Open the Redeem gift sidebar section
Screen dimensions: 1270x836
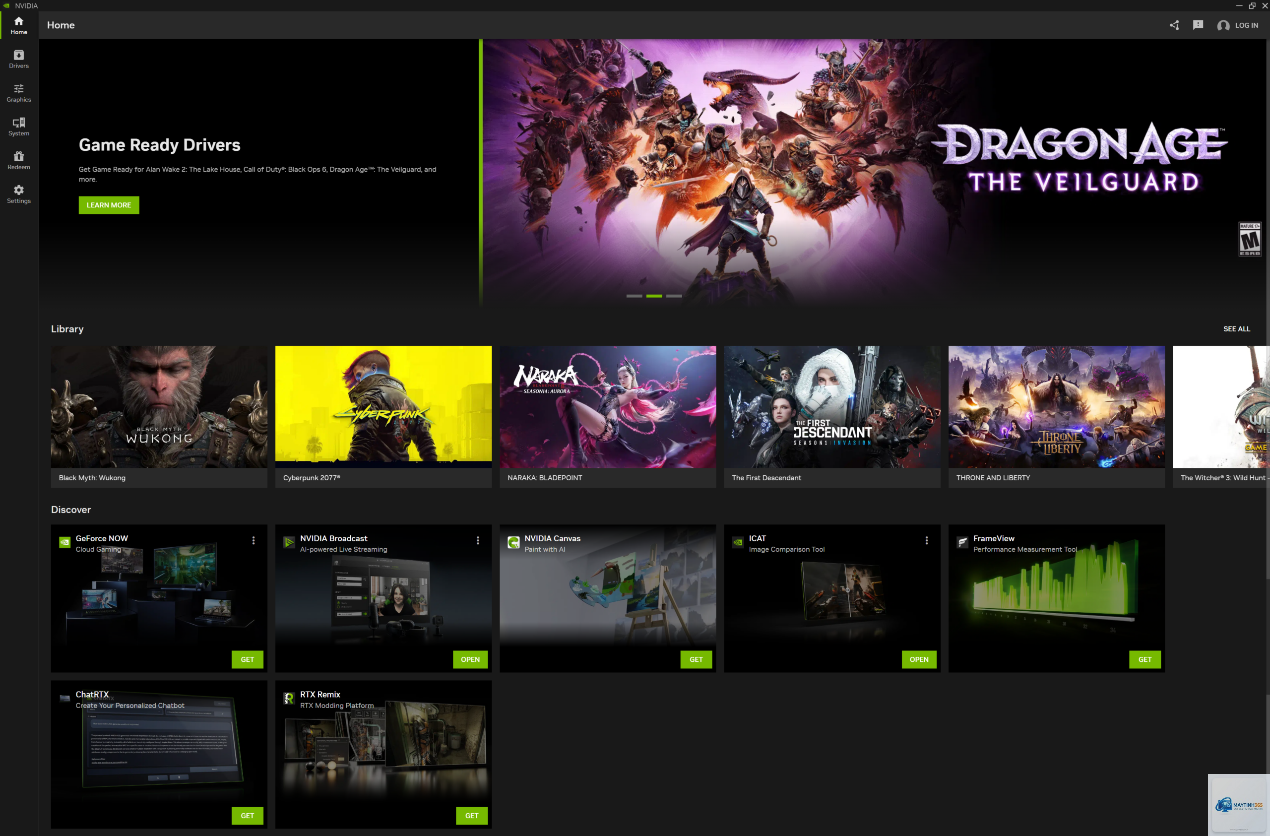[19, 160]
